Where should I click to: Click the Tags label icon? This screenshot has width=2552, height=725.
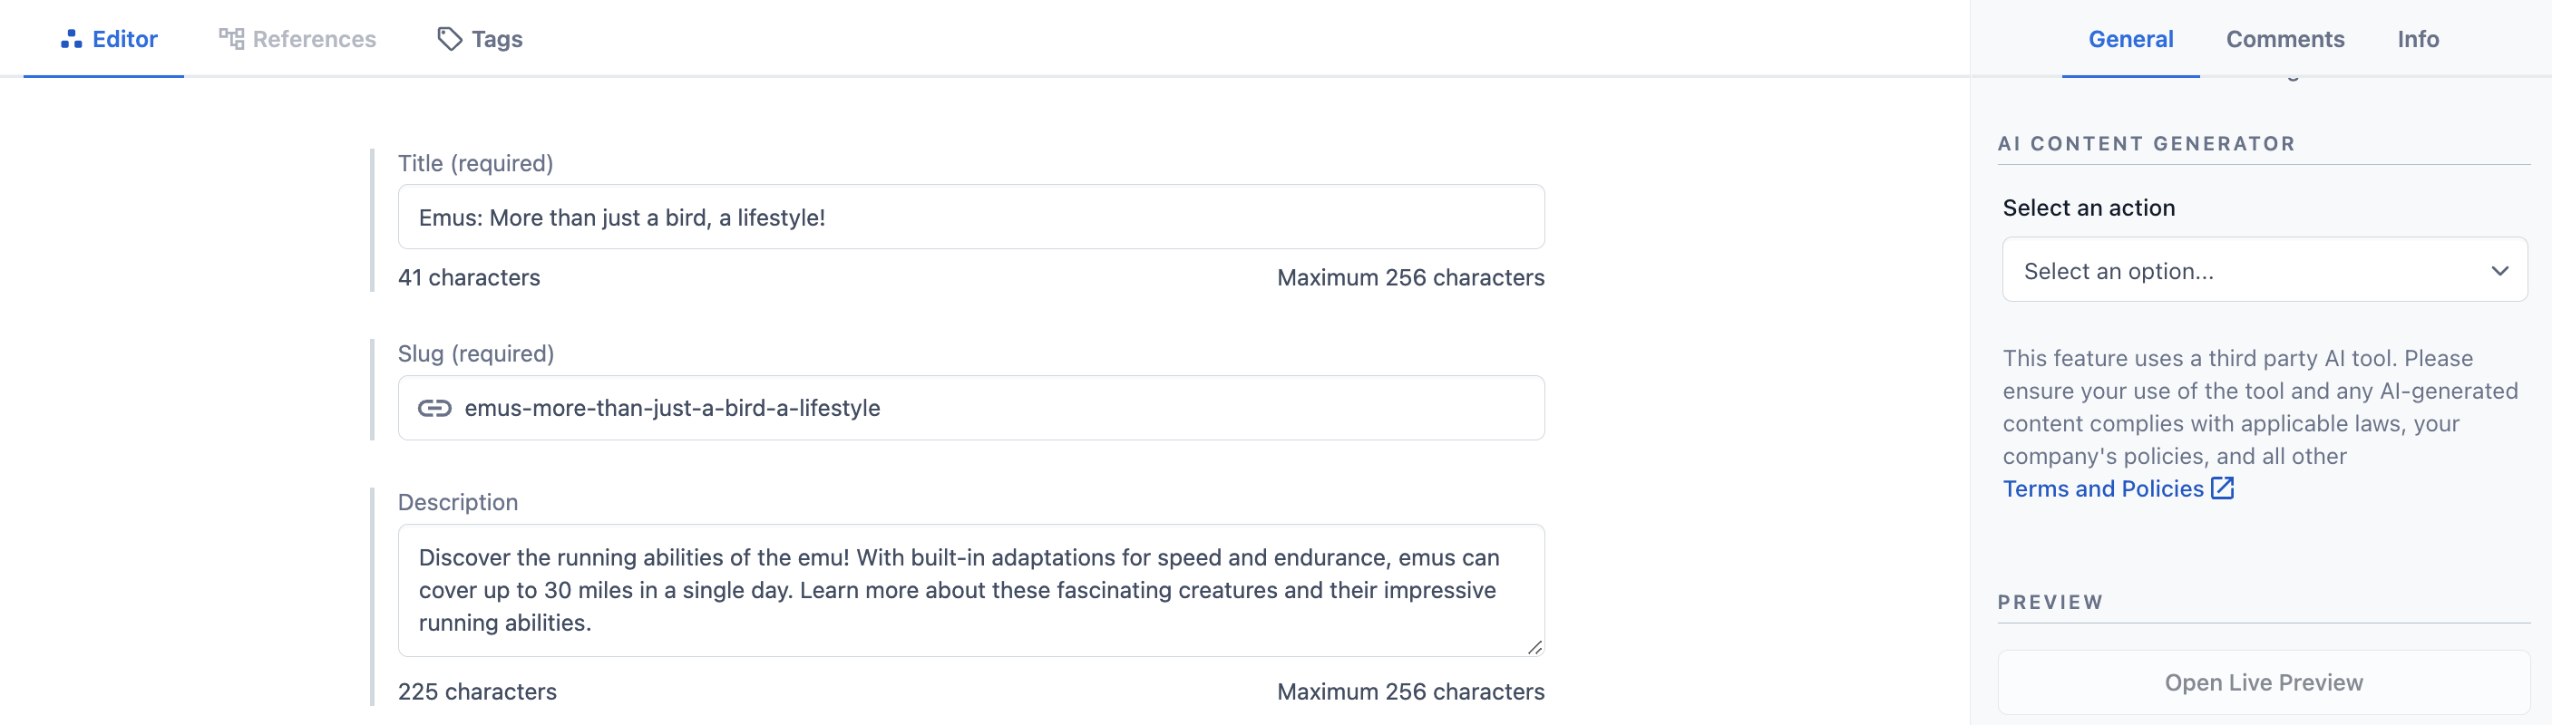(450, 39)
